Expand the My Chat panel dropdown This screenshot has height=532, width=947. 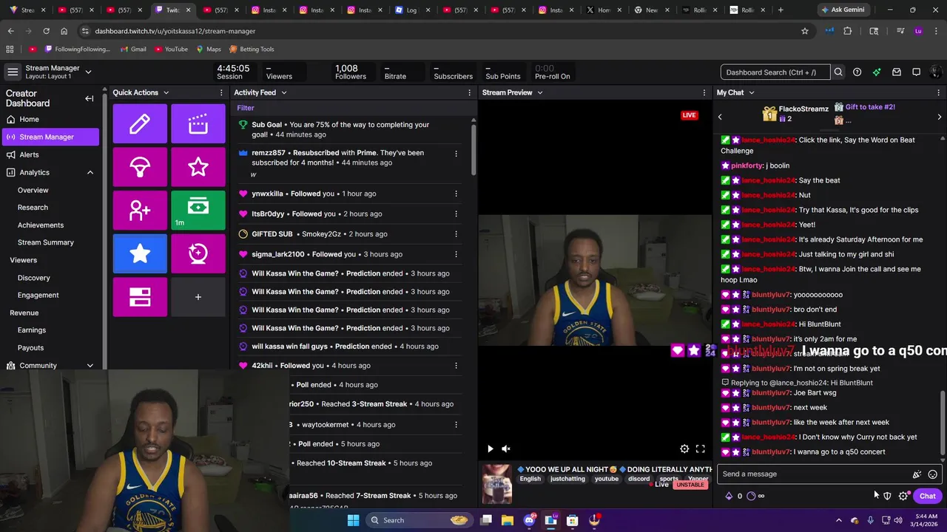751,92
